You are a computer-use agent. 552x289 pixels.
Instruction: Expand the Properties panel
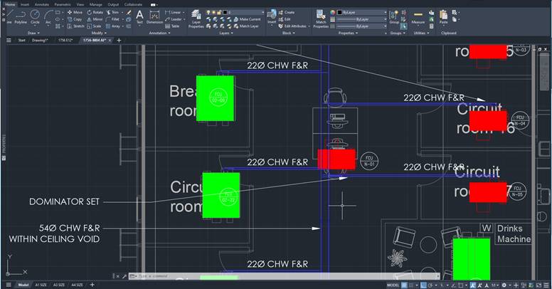point(348,33)
